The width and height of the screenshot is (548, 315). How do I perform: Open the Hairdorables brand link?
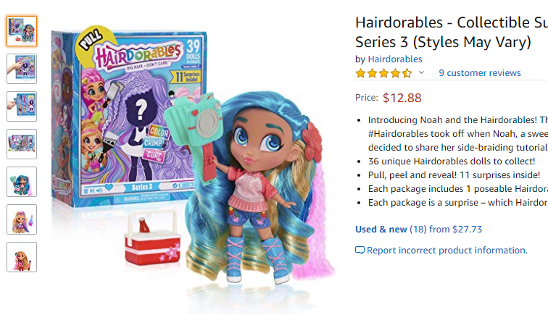tap(395, 59)
